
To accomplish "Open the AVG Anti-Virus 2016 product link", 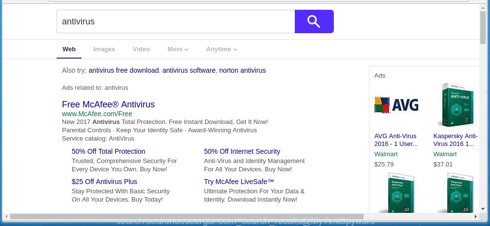I will click(396, 140).
